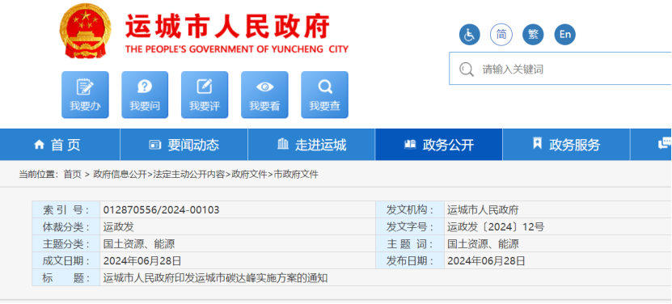The width and height of the screenshot is (672, 304).
Task: Open the 我要办 service tile
Action: pyautogui.click(x=85, y=95)
